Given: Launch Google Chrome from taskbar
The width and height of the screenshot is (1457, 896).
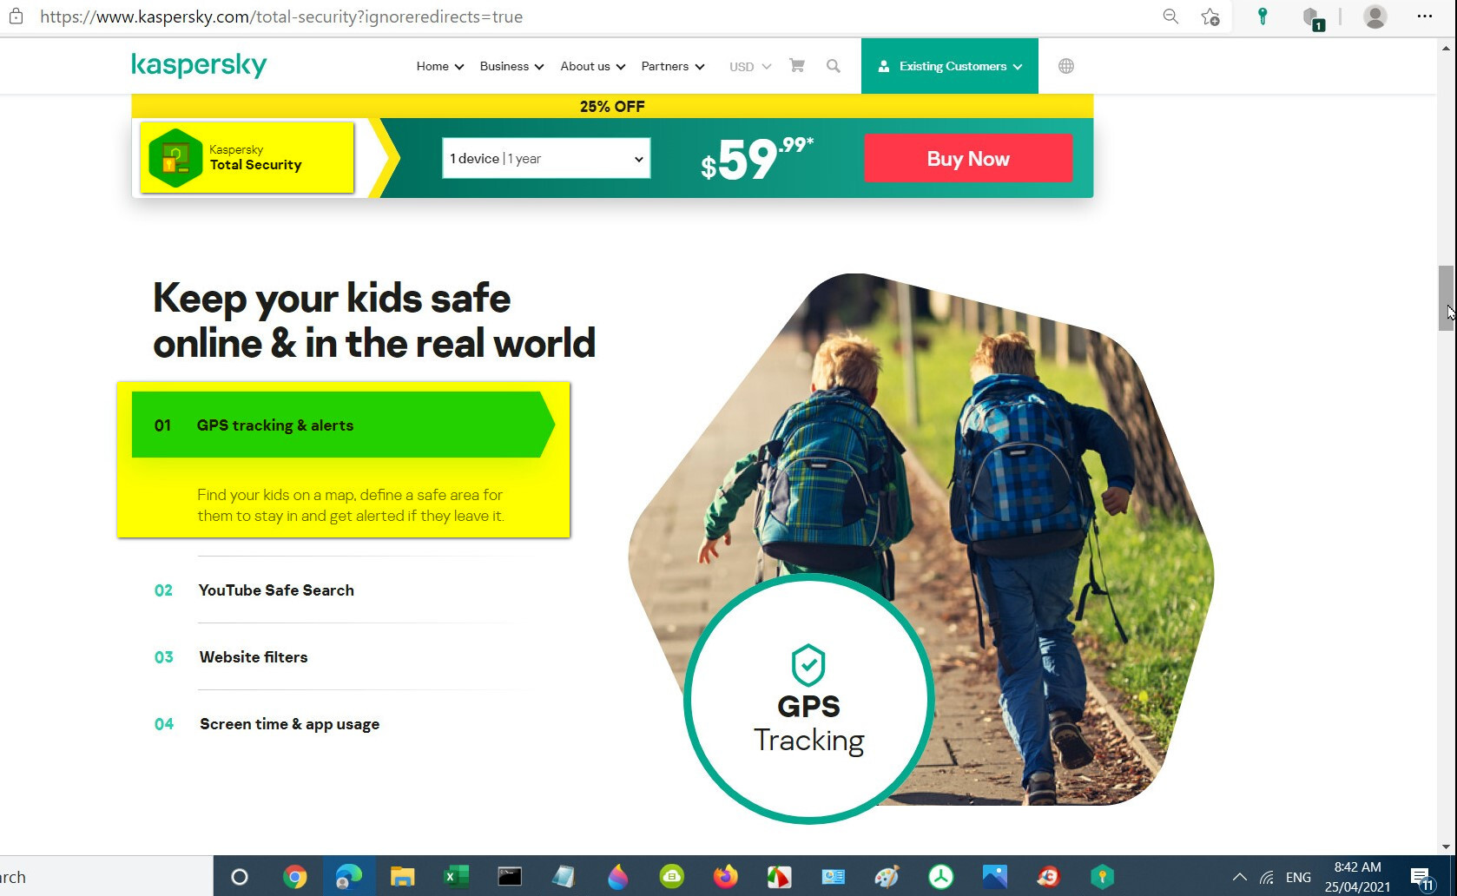Looking at the screenshot, I should tap(295, 877).
